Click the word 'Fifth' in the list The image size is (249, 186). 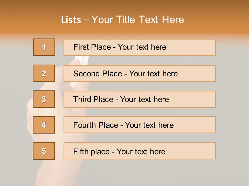click(81, 151)
